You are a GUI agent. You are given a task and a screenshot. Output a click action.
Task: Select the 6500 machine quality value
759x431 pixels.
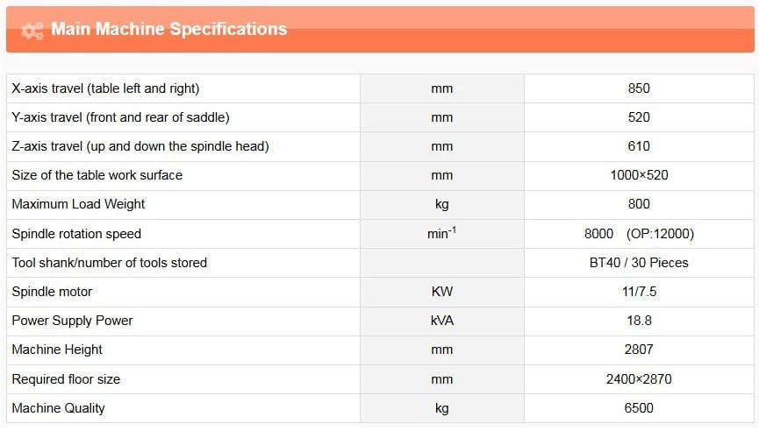[639, 408]
